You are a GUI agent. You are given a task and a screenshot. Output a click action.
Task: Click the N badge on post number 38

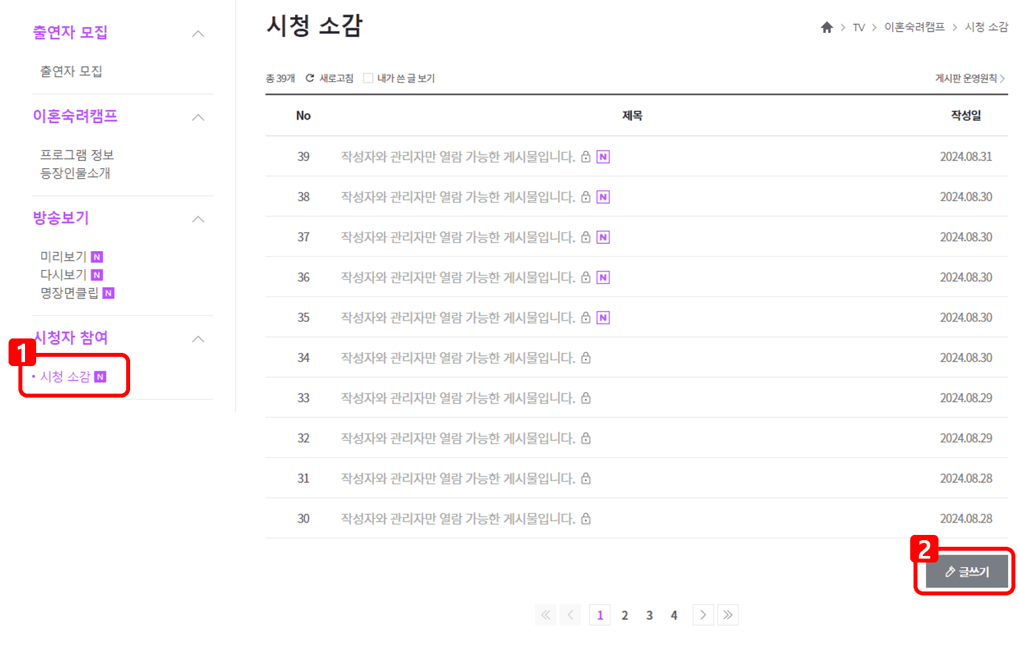[x=603, y=196]
